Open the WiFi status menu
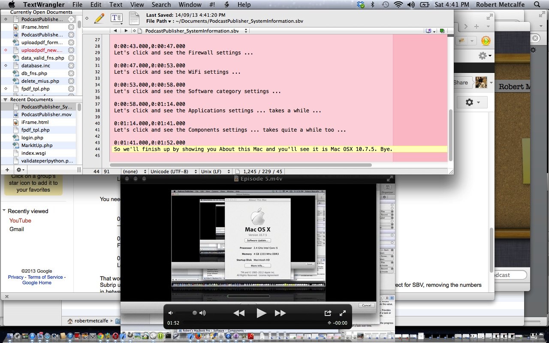549x343 pixels. [398, 5]
